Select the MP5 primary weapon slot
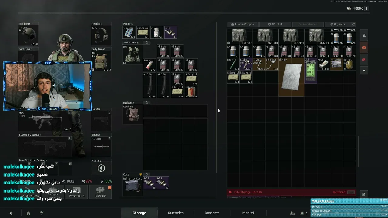The image size is (388, 218). tap(45, 121)
